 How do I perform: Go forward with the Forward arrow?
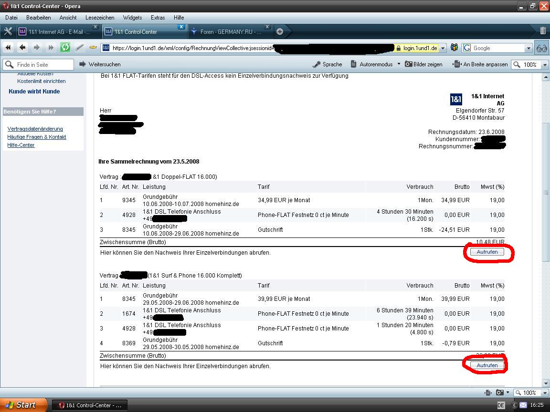[x=37, y=47]
